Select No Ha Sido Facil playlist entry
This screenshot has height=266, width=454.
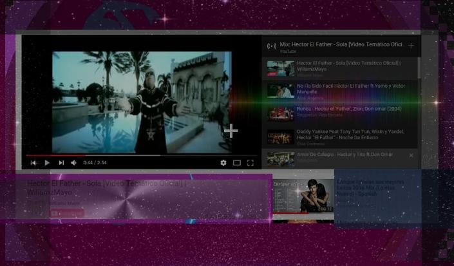340,91
